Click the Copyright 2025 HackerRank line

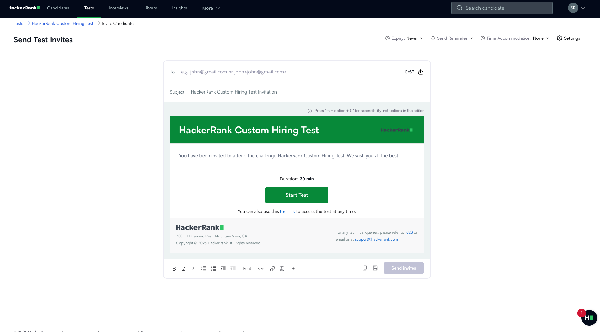pyautogui.click(x=219, y=243)
